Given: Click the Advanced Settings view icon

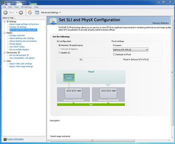Looking at the screenshot, I should coord(37,12).
